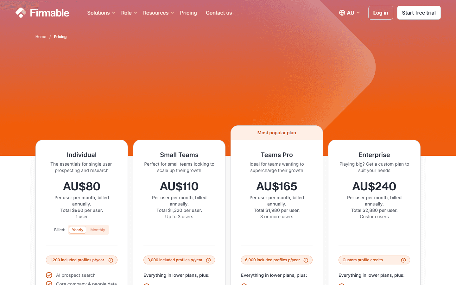
Task: Open info tooltip for 3,000 included profiles
Action: tap(209, 260)
